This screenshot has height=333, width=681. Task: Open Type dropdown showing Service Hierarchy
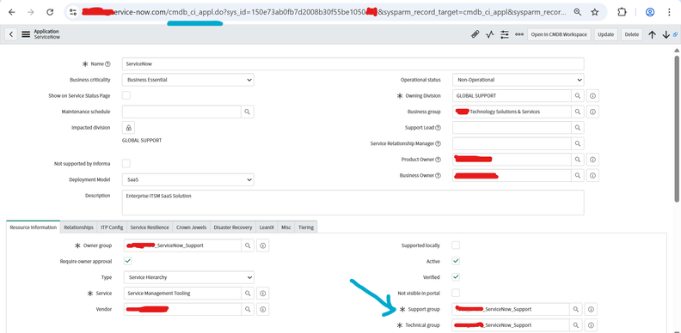[189, 277]
